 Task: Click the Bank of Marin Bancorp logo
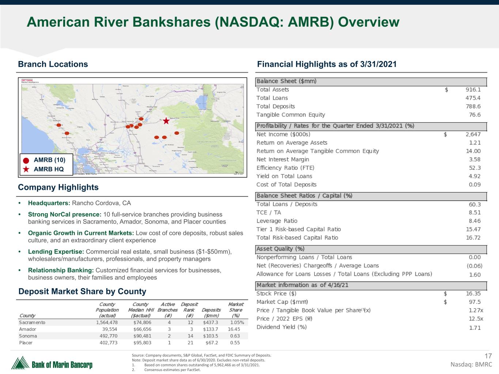[52, 363]
